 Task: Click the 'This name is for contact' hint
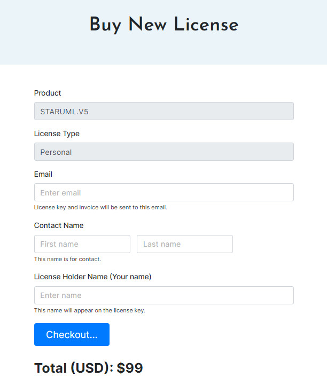click(x=67, y=259)
